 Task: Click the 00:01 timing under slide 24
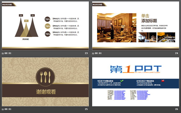[99, 53]
